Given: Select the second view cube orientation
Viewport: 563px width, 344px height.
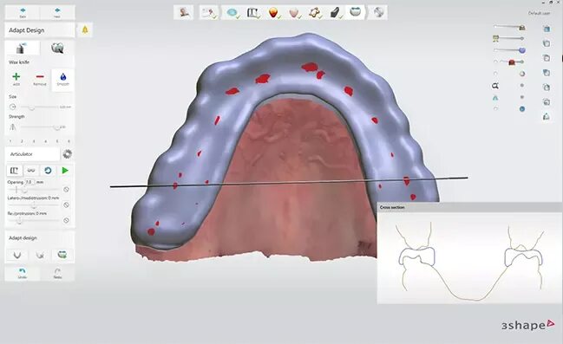Looking at the screenshot, I should pyautogui.click(x=547, y=43).
